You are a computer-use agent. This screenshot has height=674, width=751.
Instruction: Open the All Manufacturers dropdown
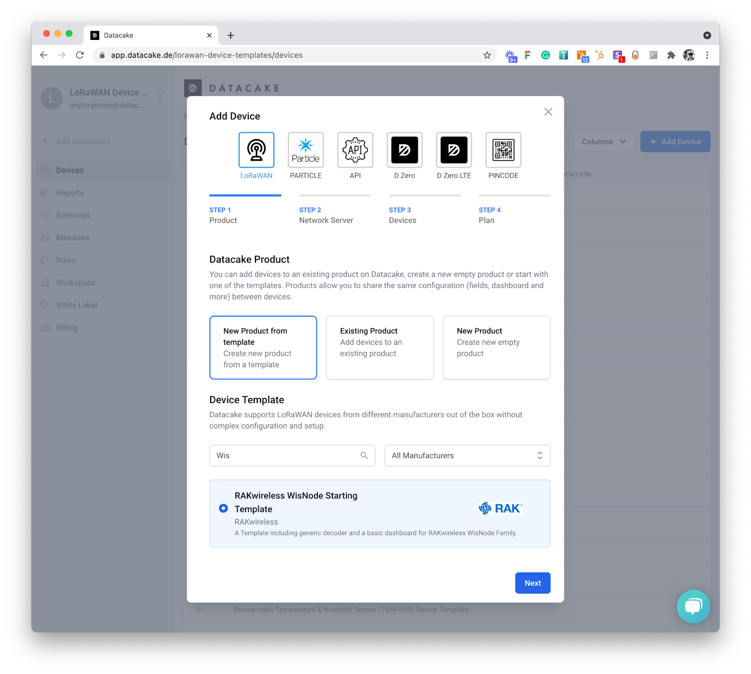coord(467,456)
